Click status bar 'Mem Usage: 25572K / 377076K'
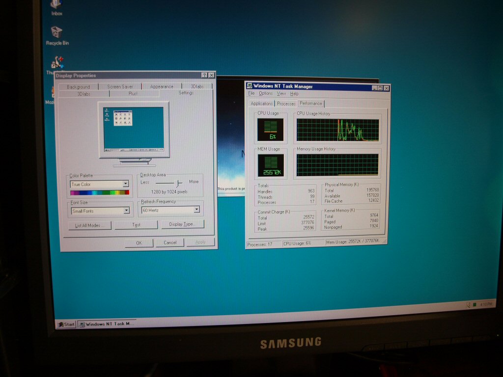The height and width of the screenshot is (377, 503). [x=356, y=241]
